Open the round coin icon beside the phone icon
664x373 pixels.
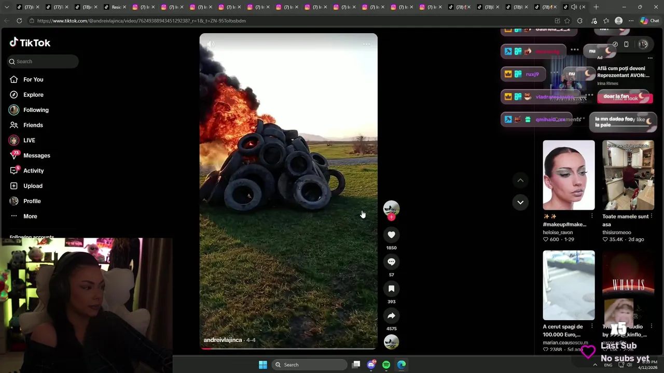[x=615, y=45]
